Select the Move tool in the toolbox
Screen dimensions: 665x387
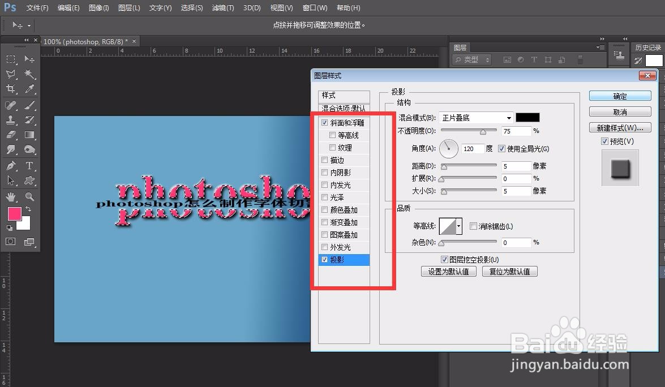29,59
